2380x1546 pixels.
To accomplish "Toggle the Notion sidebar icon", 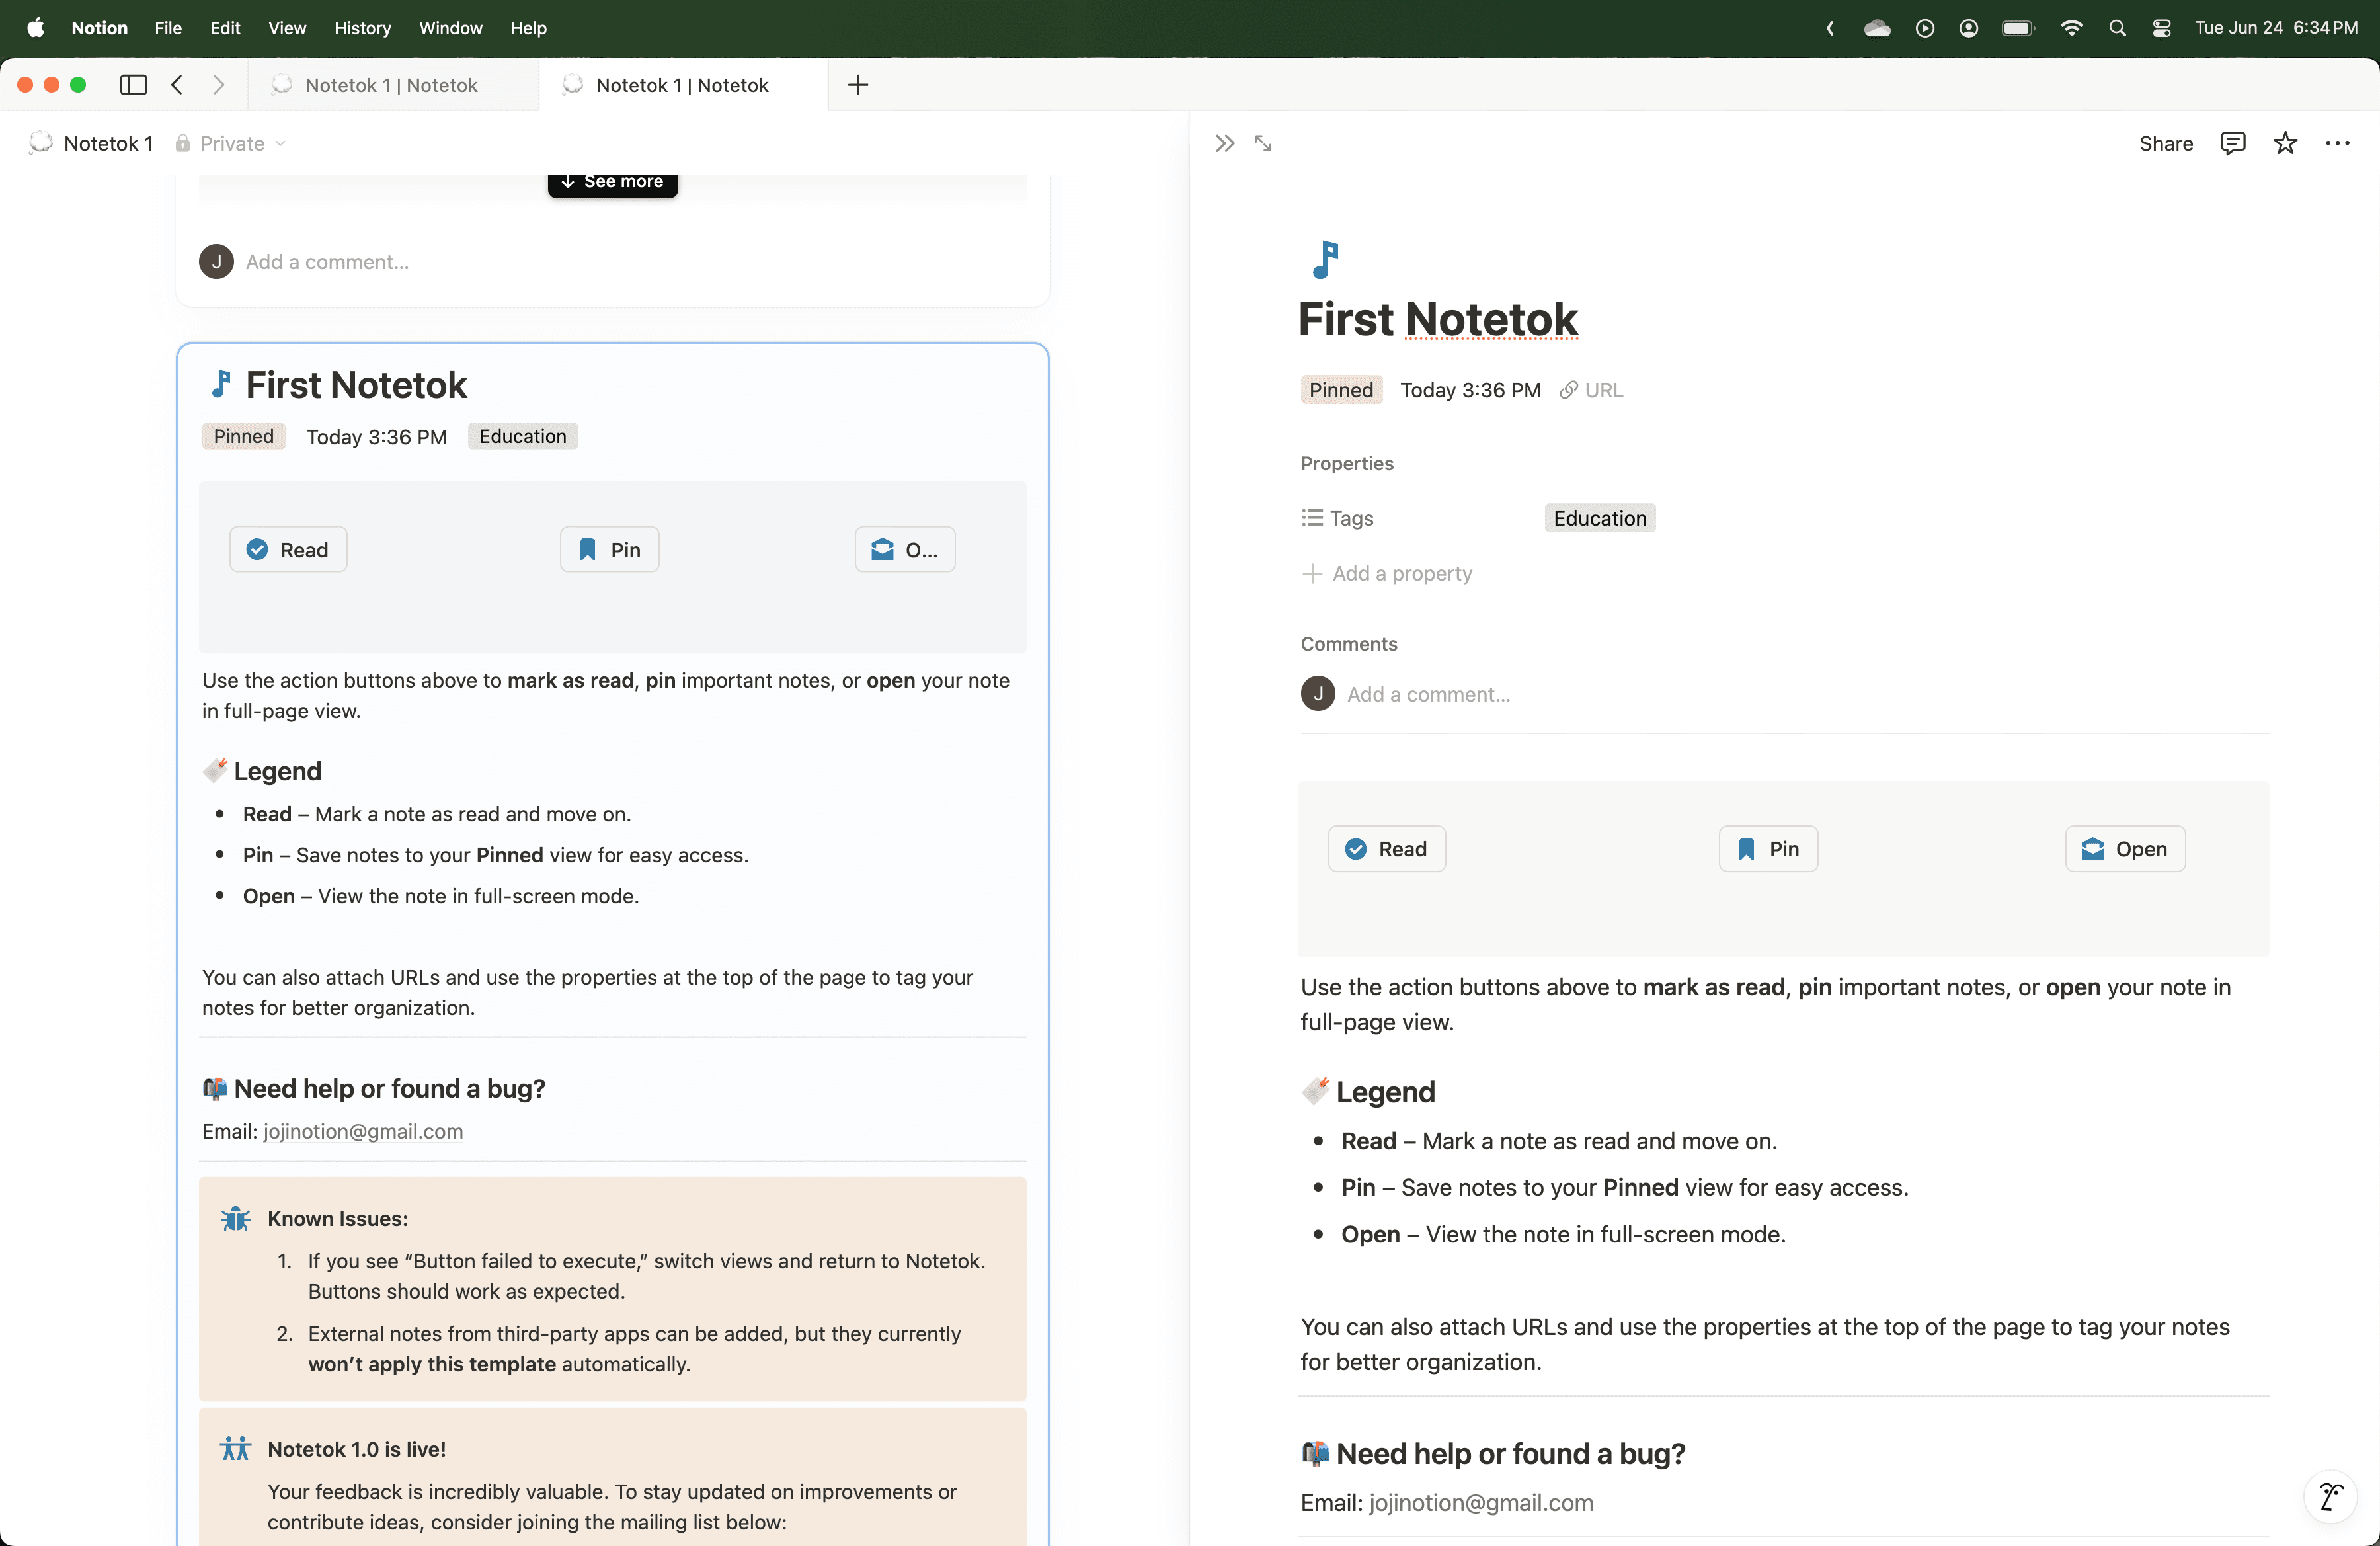I will point(133,85).
